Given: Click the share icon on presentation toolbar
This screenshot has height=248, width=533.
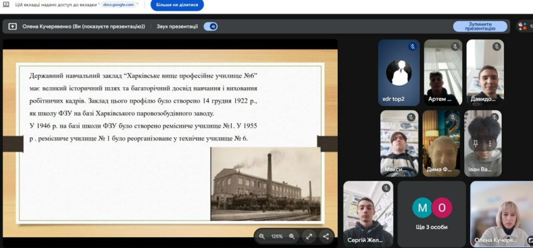Looking at the screenshot, I should point(326,237).
